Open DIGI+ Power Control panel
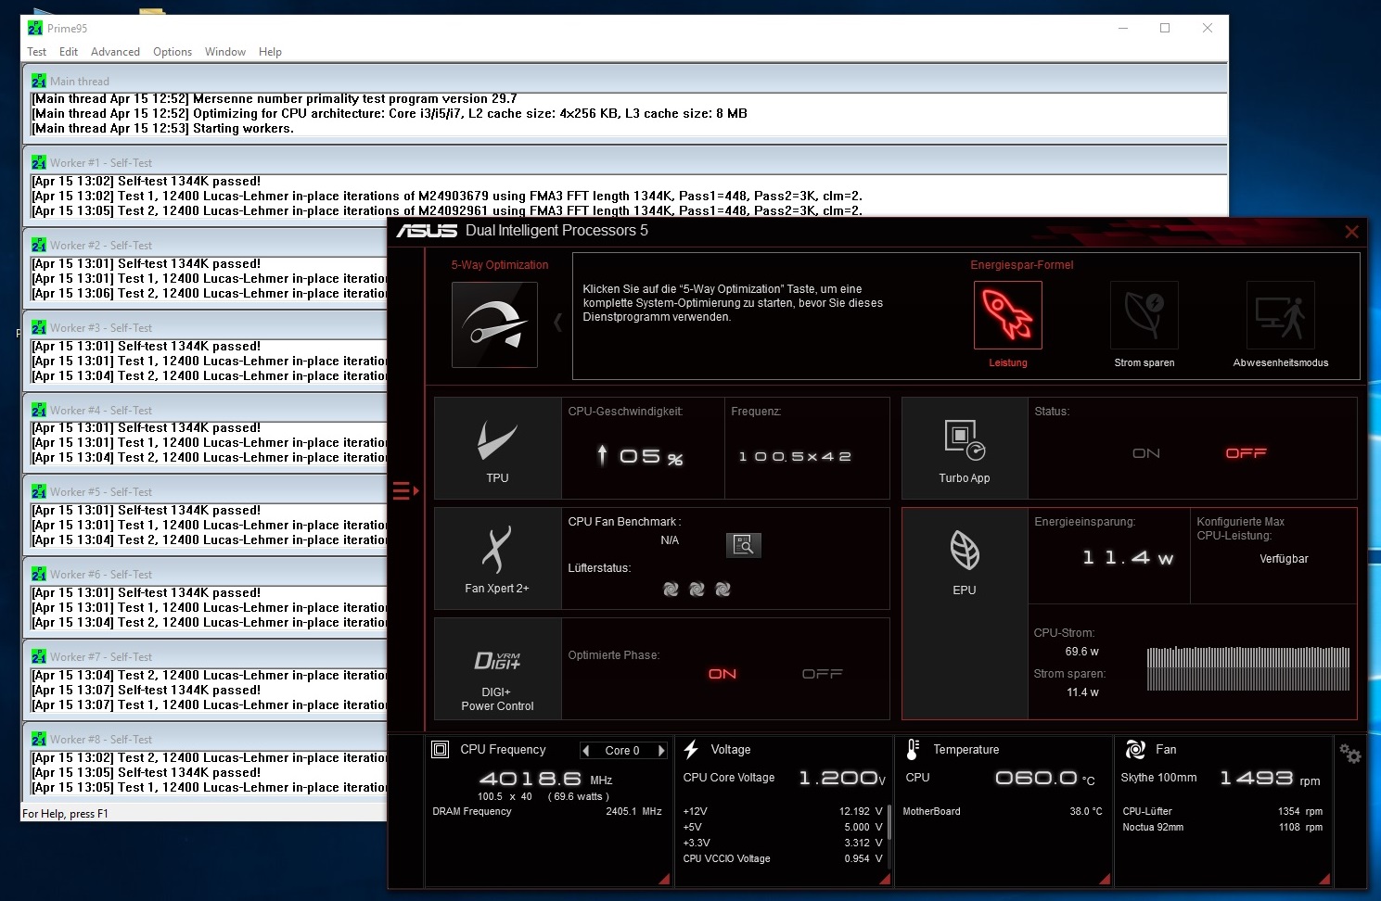Image resolution: width=1381 pixels, height=901 pixels. pos(497,669)
